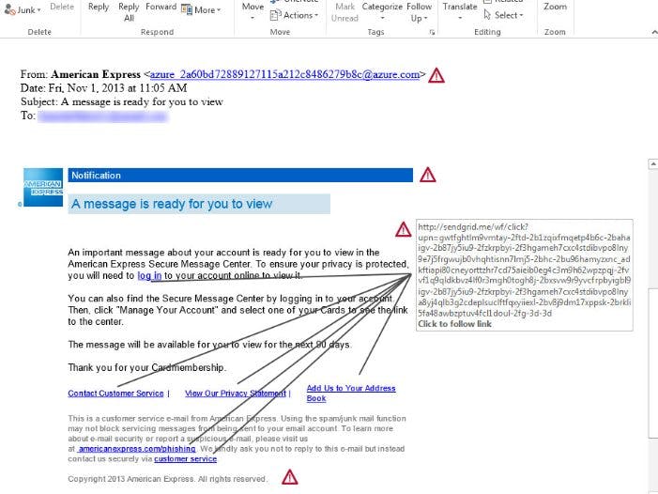Image resolution: width=658 pixels, height=494 pixels.
Task: Click the Junk person icon
Action: [x=9, y=10]
